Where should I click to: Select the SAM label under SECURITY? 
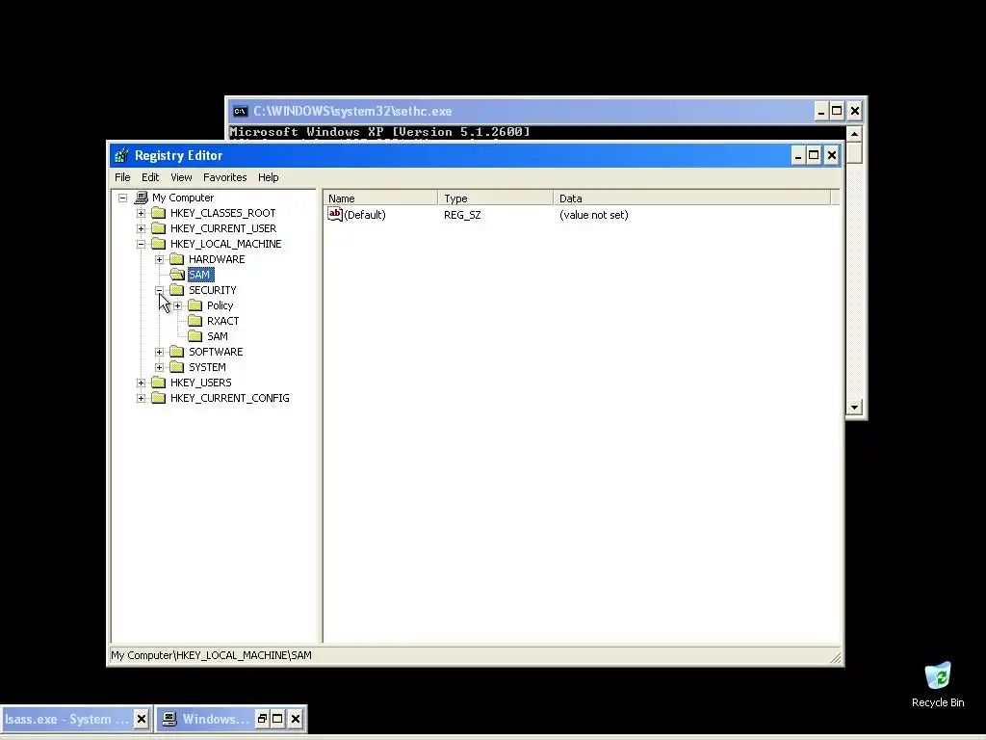tap(218, 336)
